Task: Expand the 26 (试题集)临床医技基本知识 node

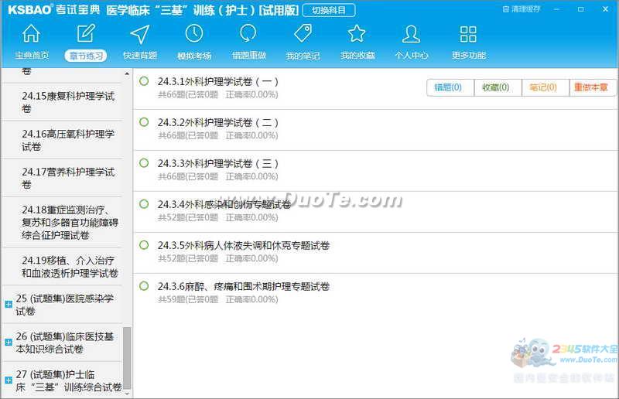Action: tap(9, 343)
